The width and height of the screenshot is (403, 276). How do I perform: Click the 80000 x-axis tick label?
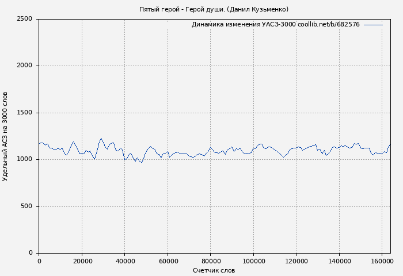(x=211, y=262)
